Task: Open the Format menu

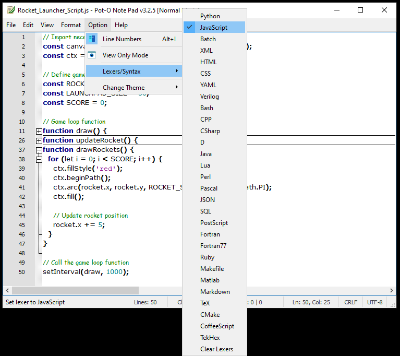Action: click(71, 25)
